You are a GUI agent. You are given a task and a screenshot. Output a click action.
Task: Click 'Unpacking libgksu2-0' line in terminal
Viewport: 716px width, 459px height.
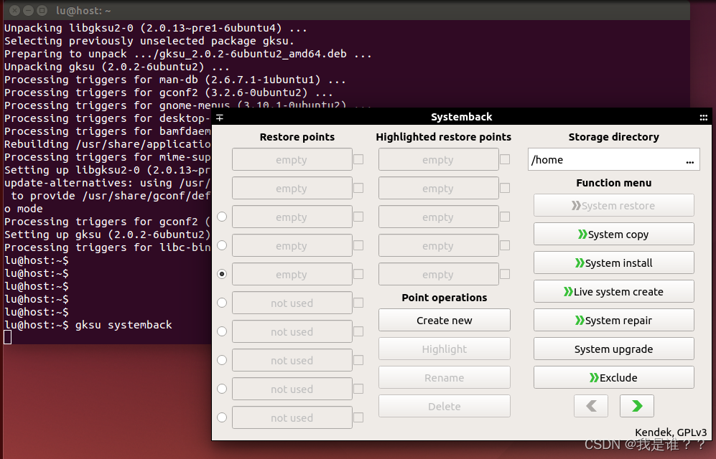pos(155,28)
